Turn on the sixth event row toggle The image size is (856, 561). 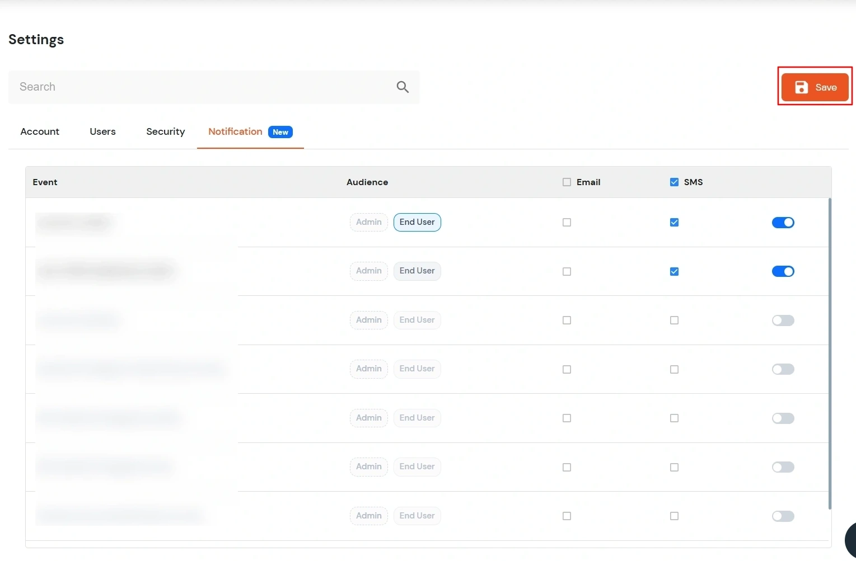[783, 467]
